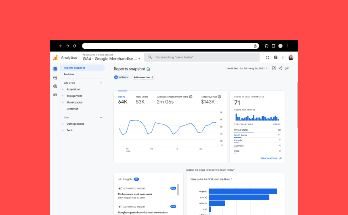
Task: Open the Realtime report in navigation
Action: point(69,74)
